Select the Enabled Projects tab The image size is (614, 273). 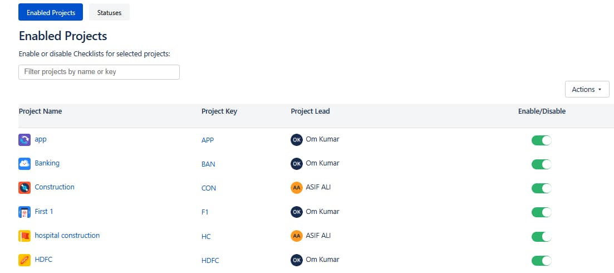tap(51, 12)
